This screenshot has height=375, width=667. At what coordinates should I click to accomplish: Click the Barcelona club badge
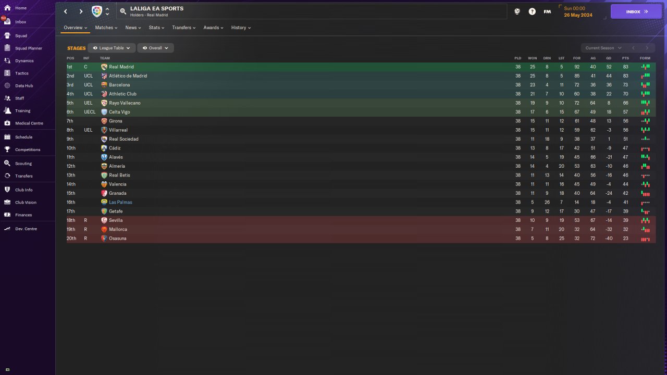coord(104,85)
